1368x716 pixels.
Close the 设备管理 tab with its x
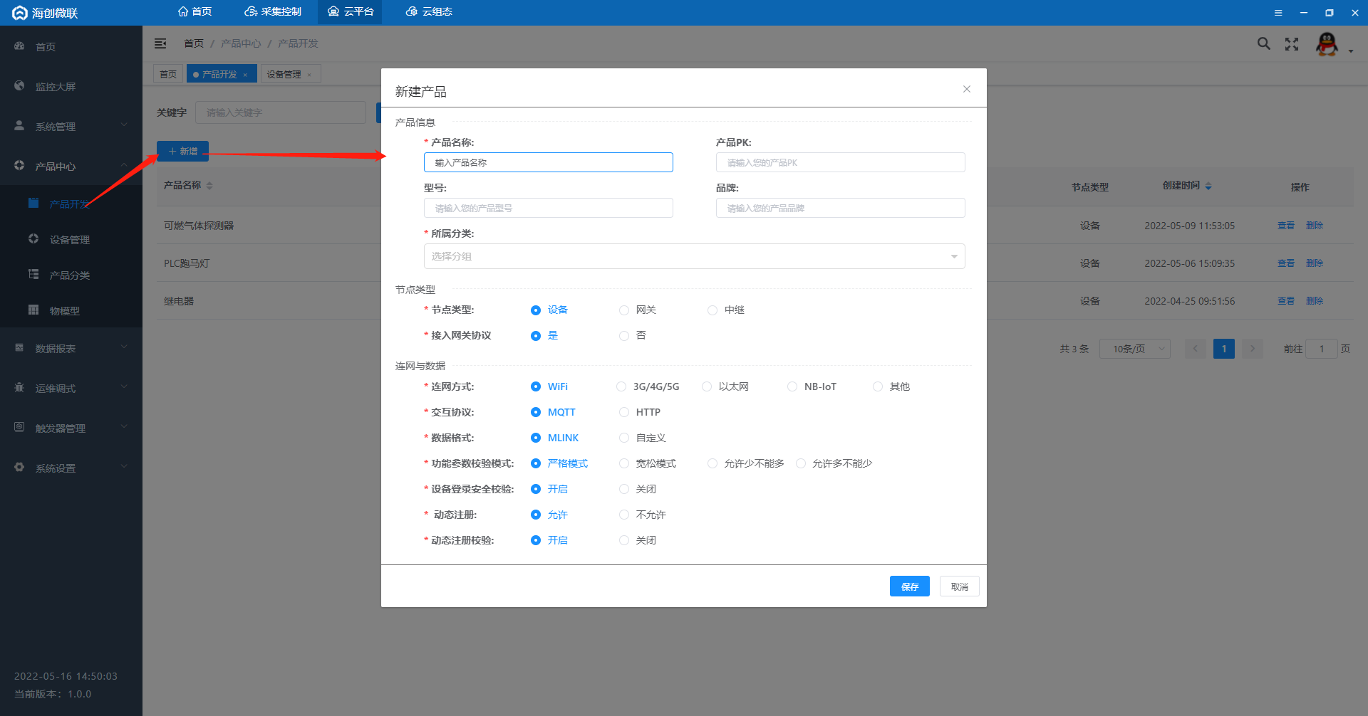coord(309,75)
